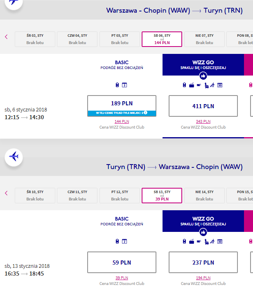
Task: Show earlier outbound dates with the left chevron
Action: [x=6, y=37]
